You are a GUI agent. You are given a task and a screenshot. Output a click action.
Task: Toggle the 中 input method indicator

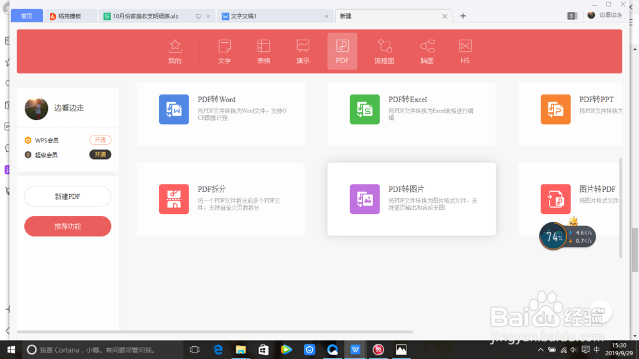point(597,349)
